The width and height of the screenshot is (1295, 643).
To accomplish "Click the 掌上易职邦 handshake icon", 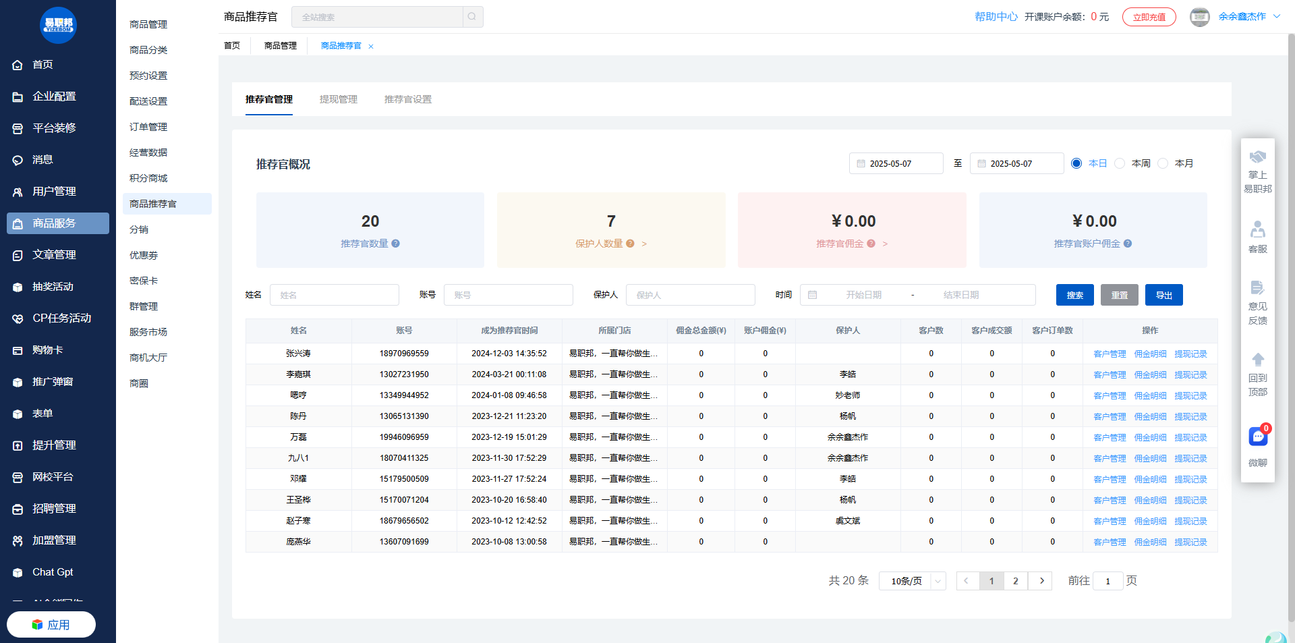I will (x=1258, y=157).
